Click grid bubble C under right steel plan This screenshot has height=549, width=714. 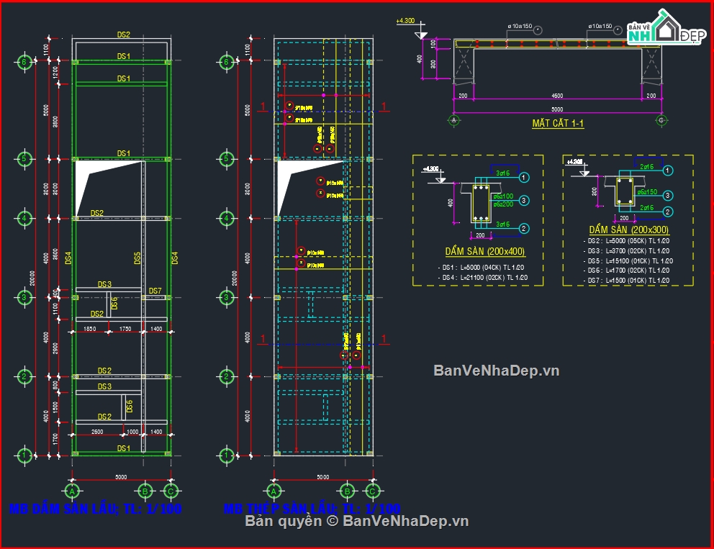(x=372, y=491)
